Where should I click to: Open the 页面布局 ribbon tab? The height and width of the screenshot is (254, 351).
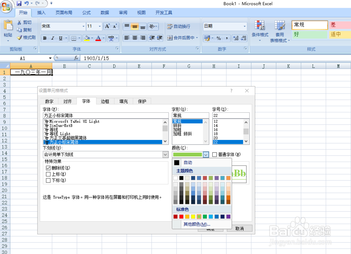64,13
